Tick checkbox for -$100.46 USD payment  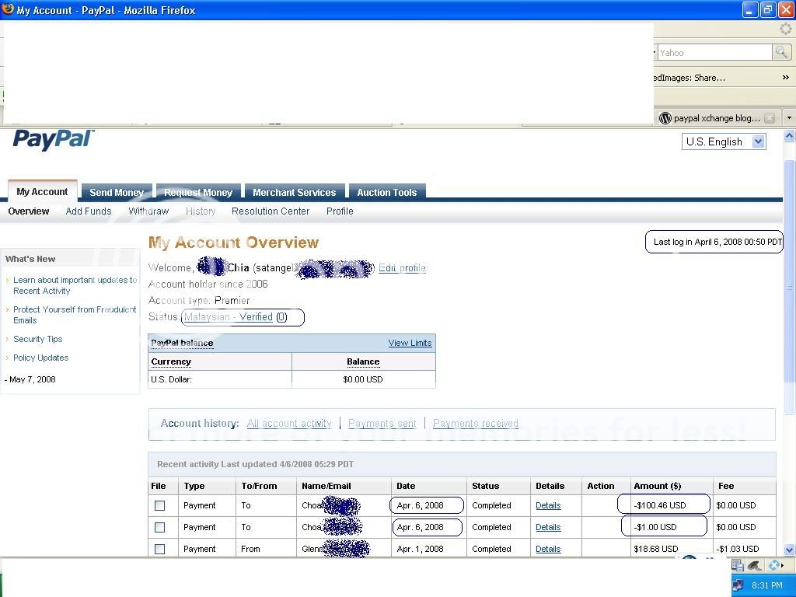[159, 505]
